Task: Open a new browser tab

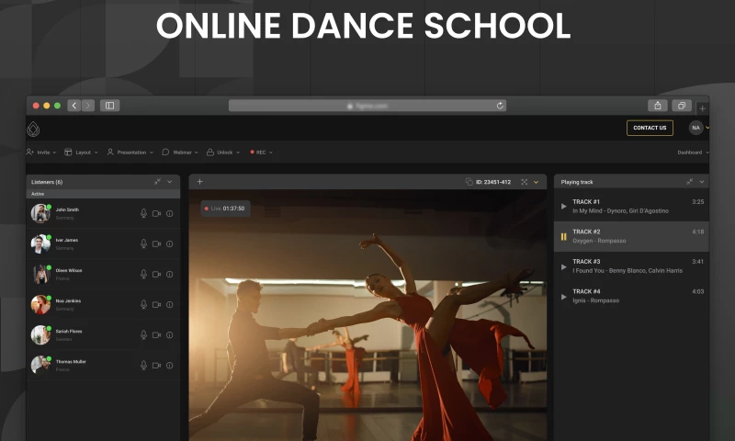Action: 702,108
